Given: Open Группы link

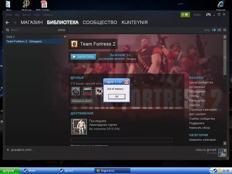Looking at the screenshot, I should tap(194, 96).
